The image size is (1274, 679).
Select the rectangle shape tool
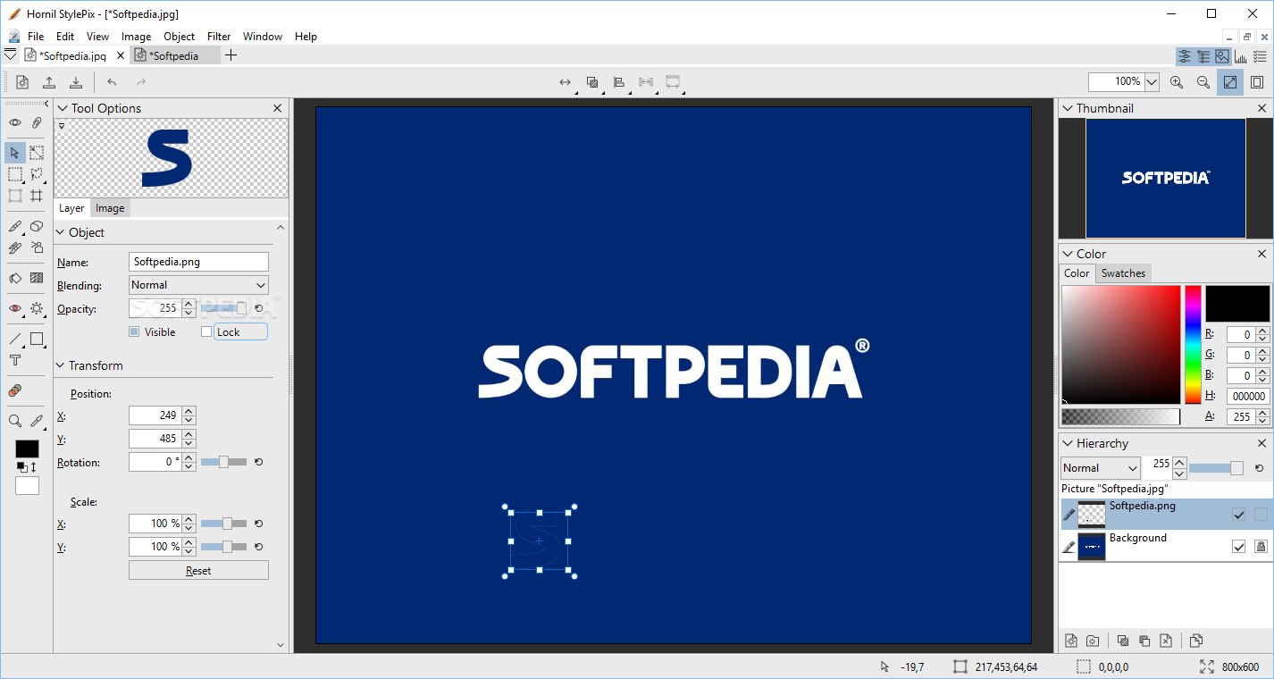pos(37,339)
